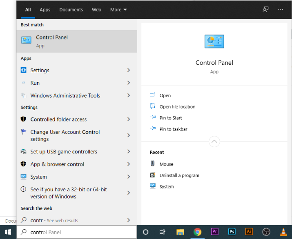Click the Run app icon
The width and height of the screenshot is (292, 239).
point(23,83)
